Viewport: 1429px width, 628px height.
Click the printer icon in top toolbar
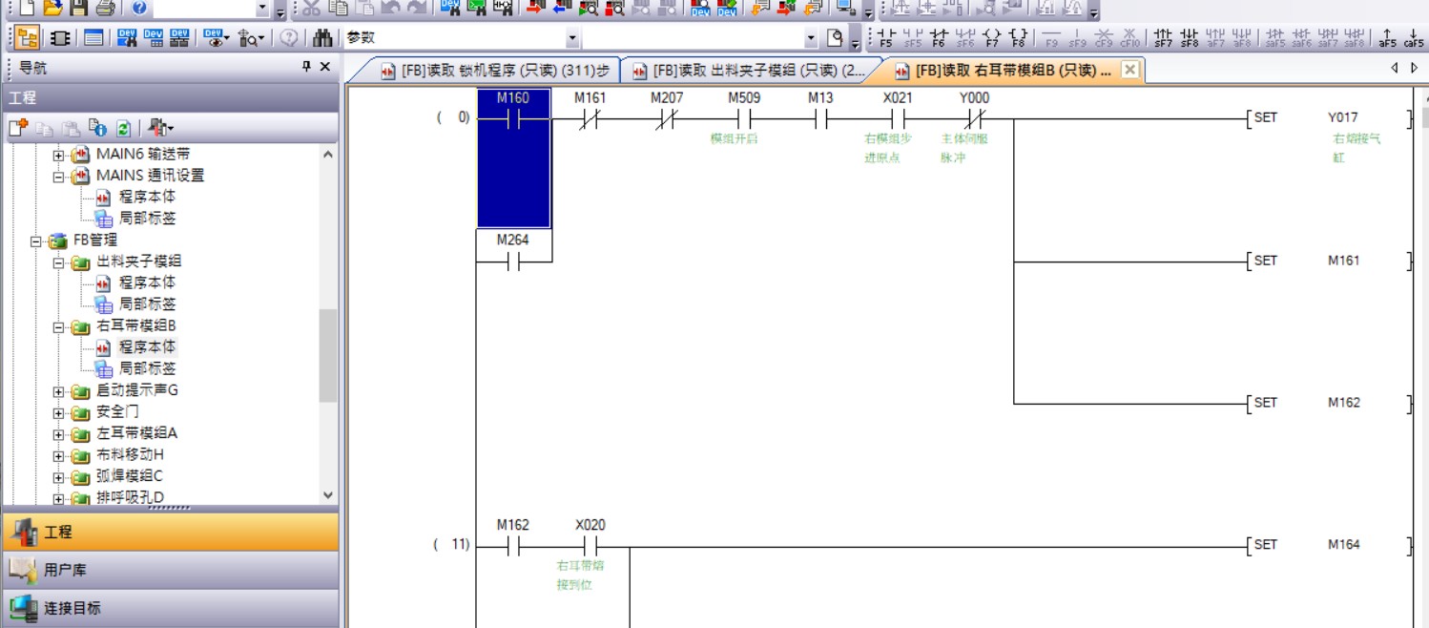point(105,9)
